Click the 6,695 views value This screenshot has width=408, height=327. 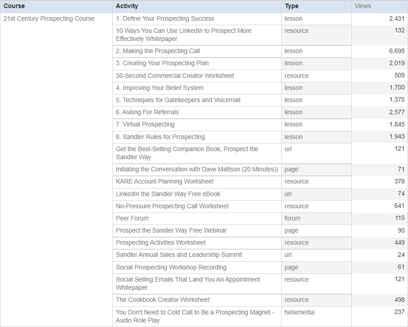pyautogui.click(x=397, y=51)
